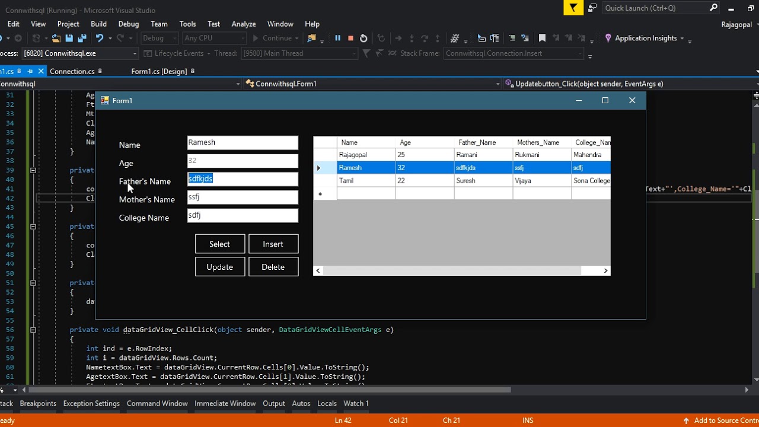Open the feedback icon beside Quick Launch
The width and height of the screenshot is (759, 427).
[592, 8]
